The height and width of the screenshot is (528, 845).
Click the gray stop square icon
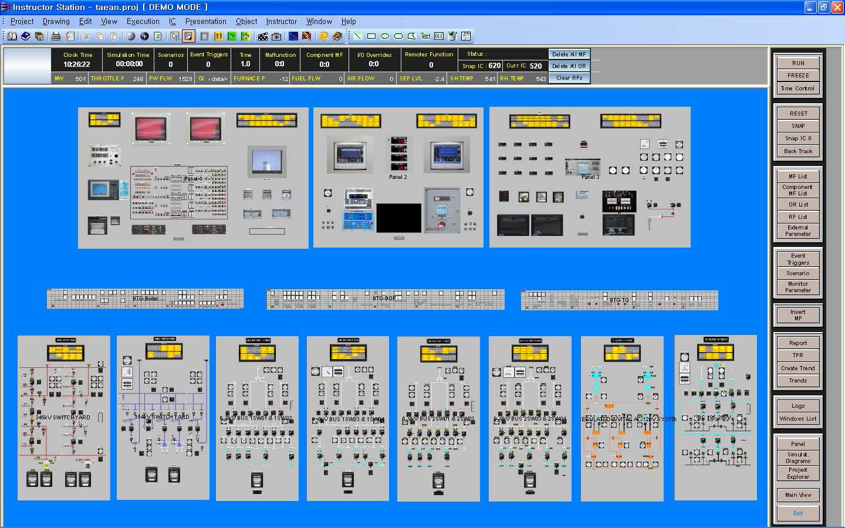pos(204,36)
